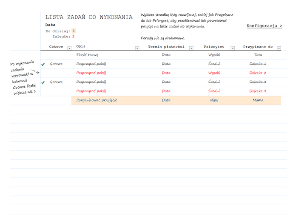Viewport: 287px width, 221px height.
Task: Click the green checkmark in Dziecko 1 row
Action: pyautogui.click(x=43, y=65)
